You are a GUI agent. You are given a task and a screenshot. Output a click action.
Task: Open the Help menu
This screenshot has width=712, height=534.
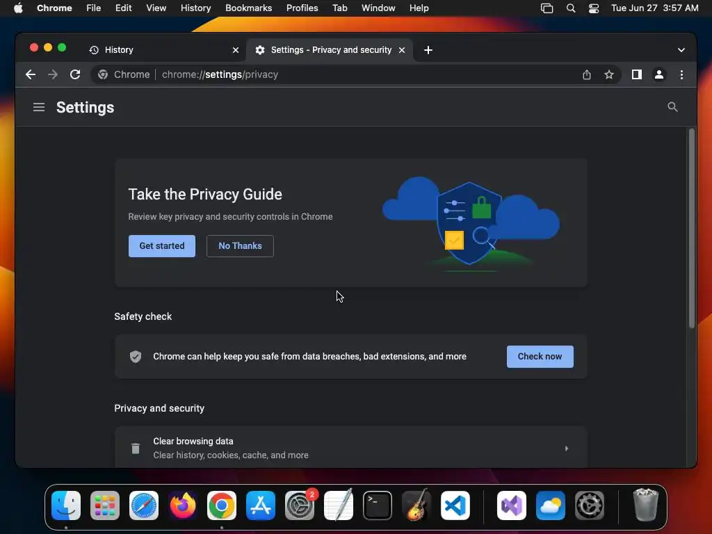[419, 8]
